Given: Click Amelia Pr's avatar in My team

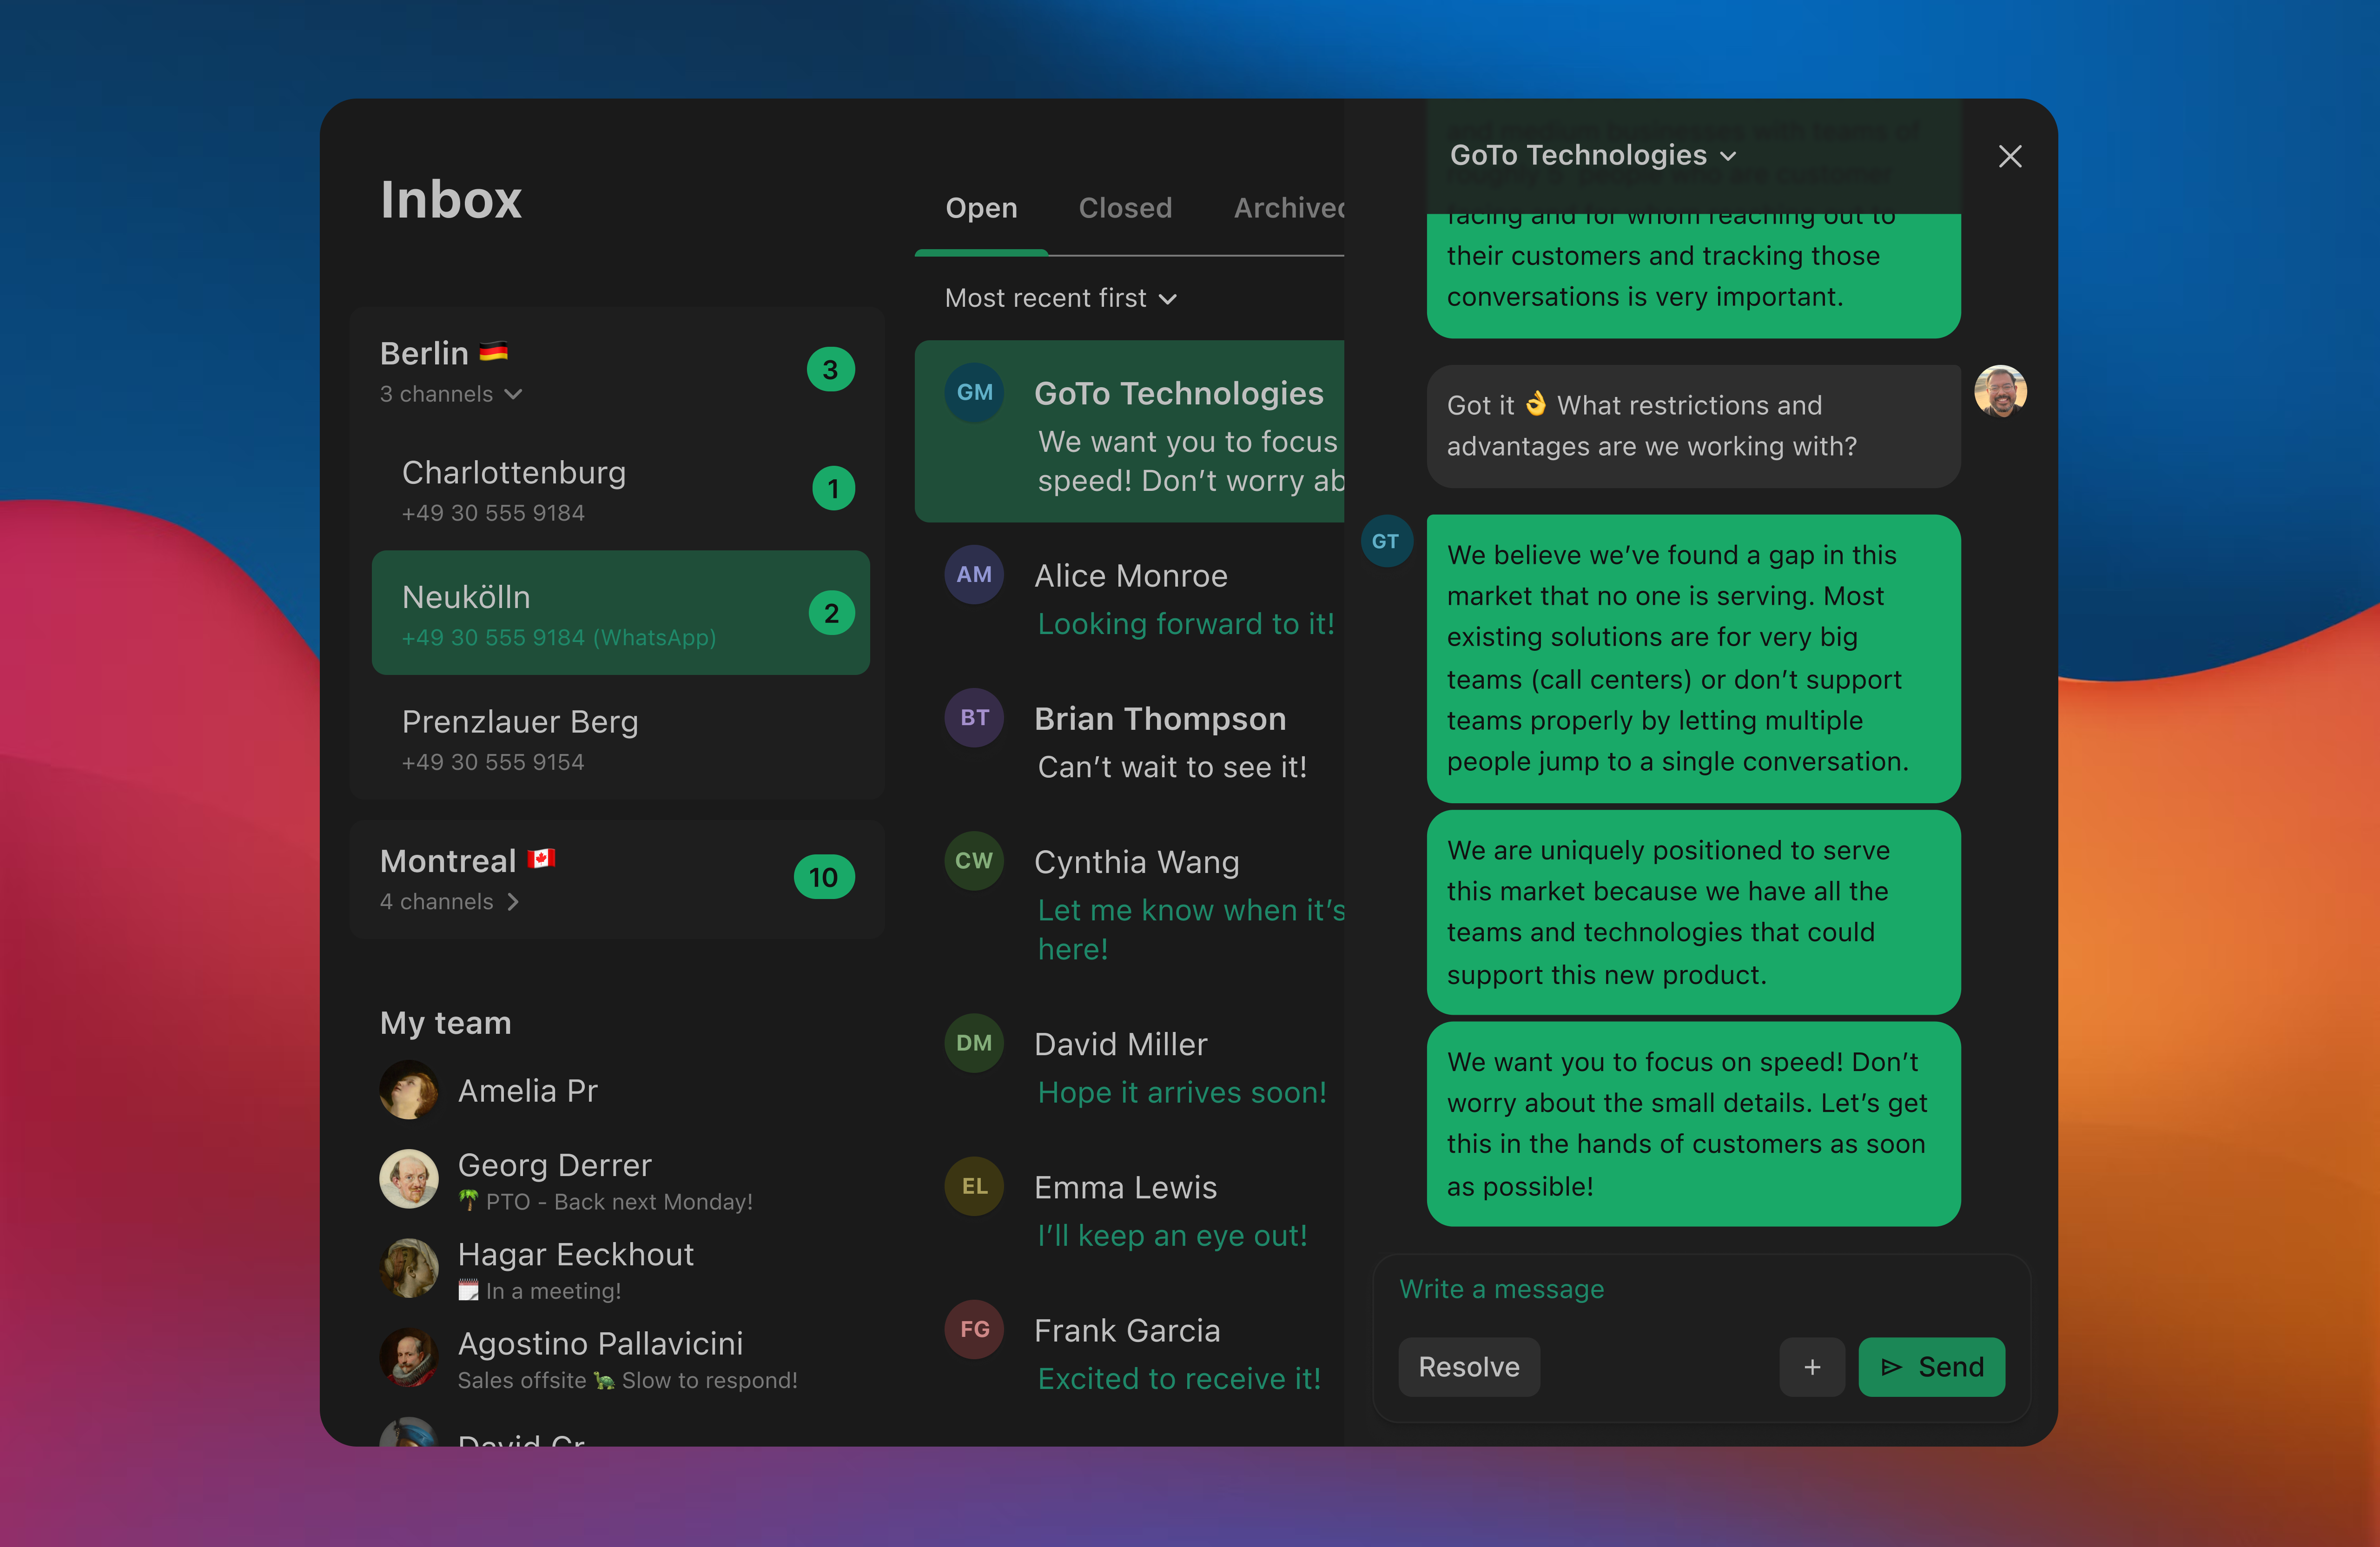Looking at the screenshot, I should pyautogui.click(x=409, y=1090).
